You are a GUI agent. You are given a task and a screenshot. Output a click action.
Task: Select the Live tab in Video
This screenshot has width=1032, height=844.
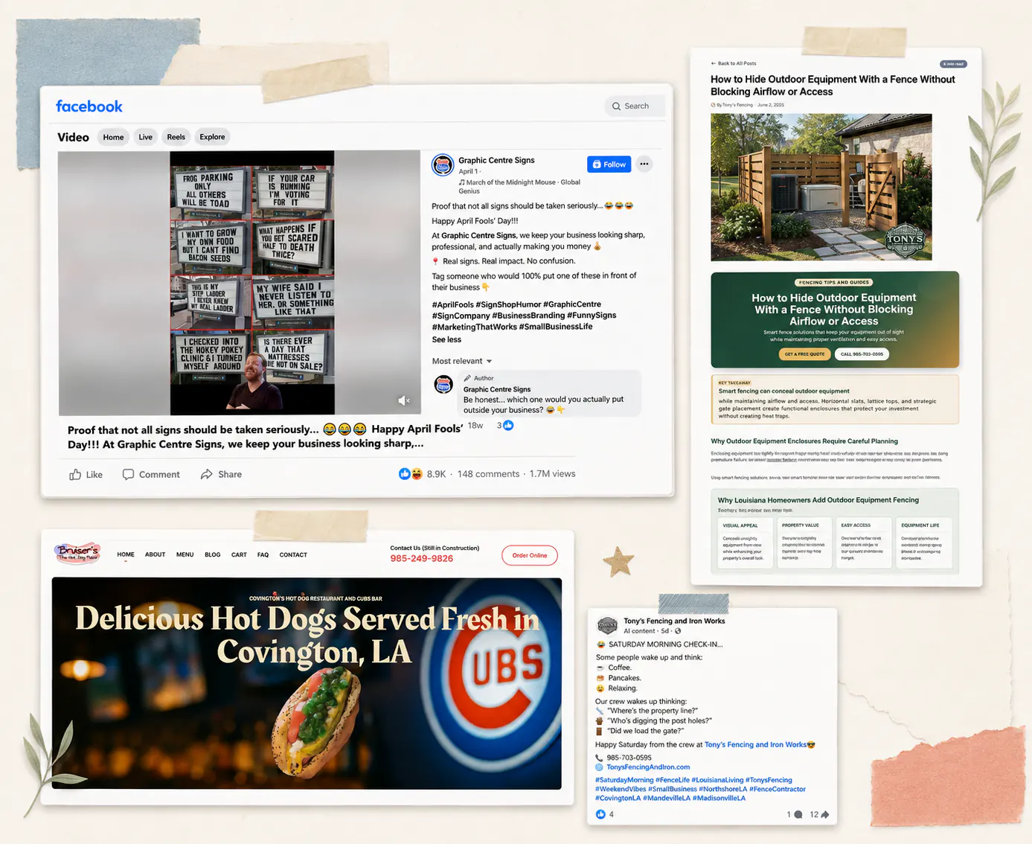[146, 137]
